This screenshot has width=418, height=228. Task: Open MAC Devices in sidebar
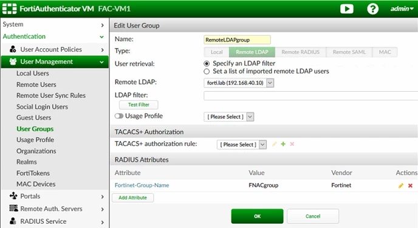tap(36, 184)
